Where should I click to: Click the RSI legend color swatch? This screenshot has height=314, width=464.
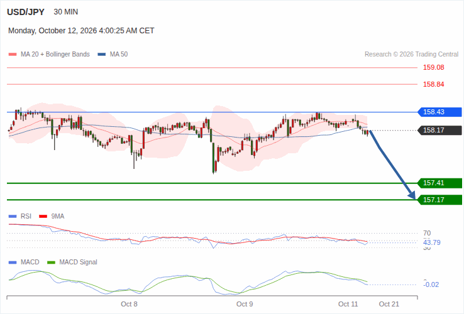[13, 217]
